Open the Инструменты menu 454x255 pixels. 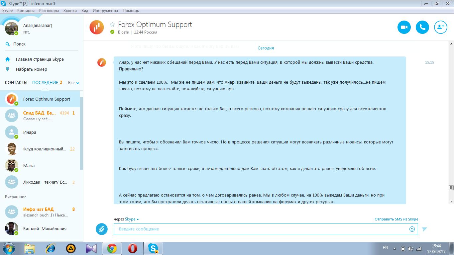[106, 11]
